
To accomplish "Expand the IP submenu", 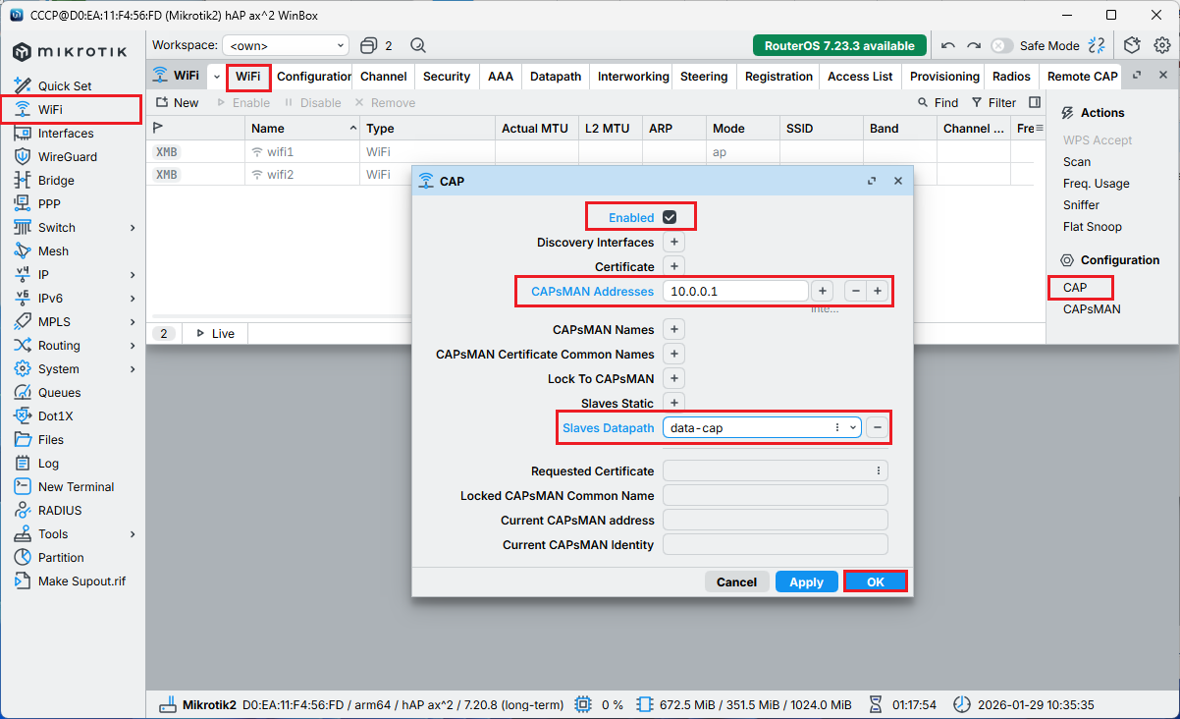I will 133,274.
